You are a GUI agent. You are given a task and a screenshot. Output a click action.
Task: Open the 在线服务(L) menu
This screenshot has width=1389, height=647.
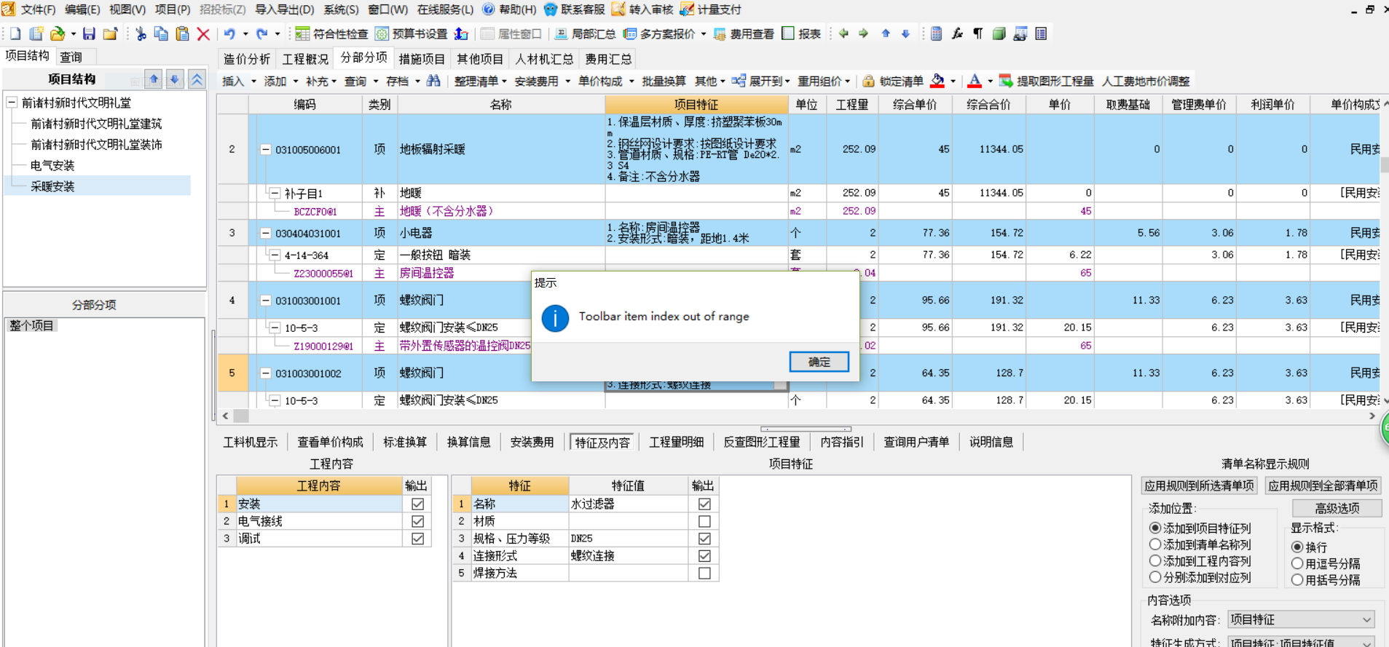coord(445,9)
